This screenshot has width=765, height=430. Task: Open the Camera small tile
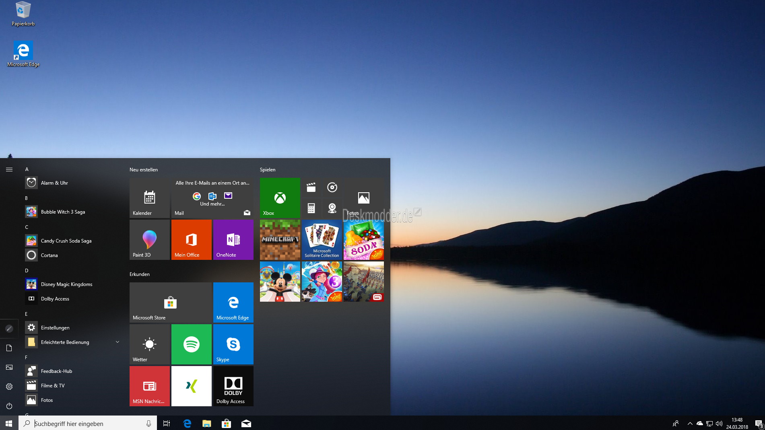(x=332, y=208)
